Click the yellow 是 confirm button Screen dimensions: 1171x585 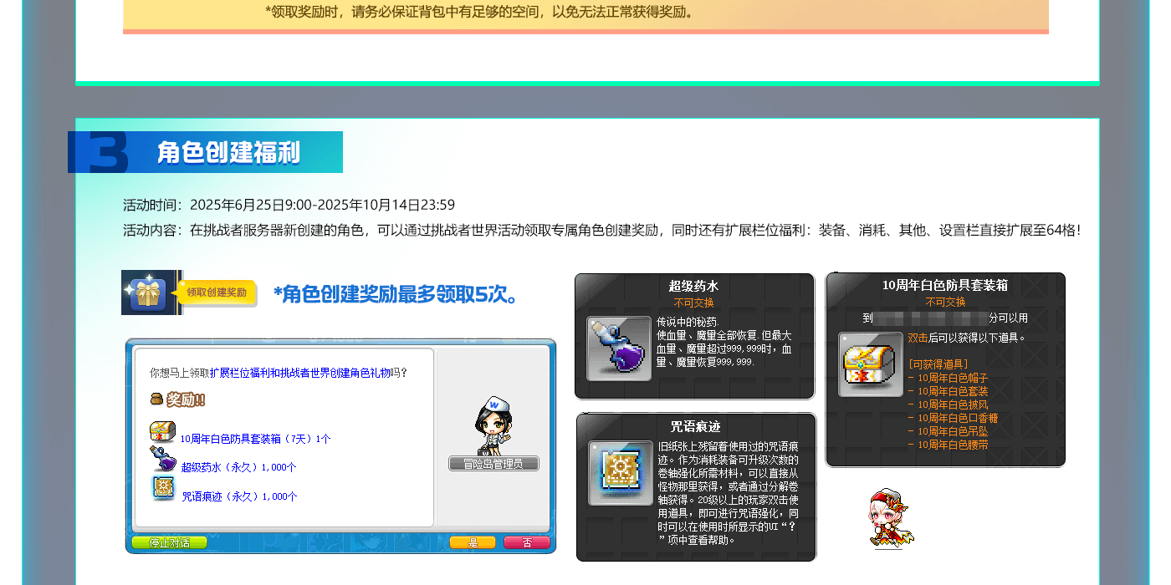pos(473,542)
